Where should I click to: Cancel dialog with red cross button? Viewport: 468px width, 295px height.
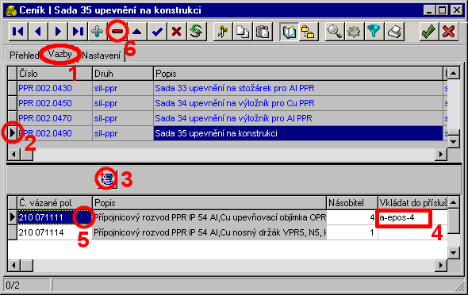coord(449,31)
